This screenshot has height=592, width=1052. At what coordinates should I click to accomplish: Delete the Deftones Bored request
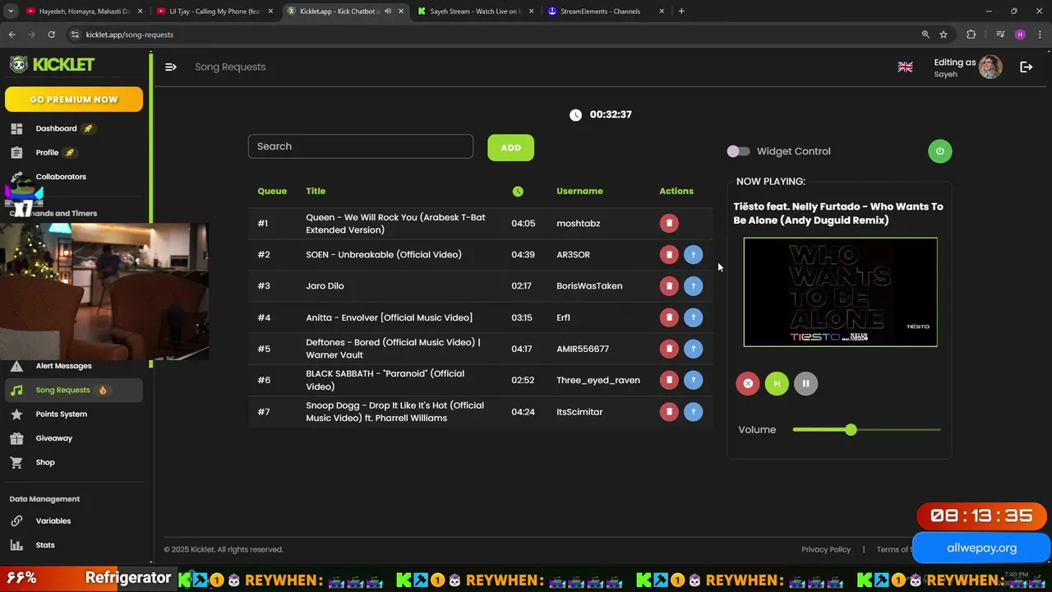pos(669,349)
